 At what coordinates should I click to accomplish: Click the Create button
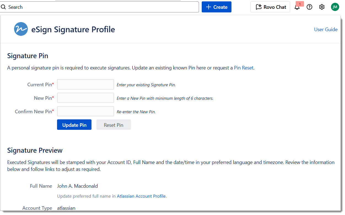pos(217,7)
